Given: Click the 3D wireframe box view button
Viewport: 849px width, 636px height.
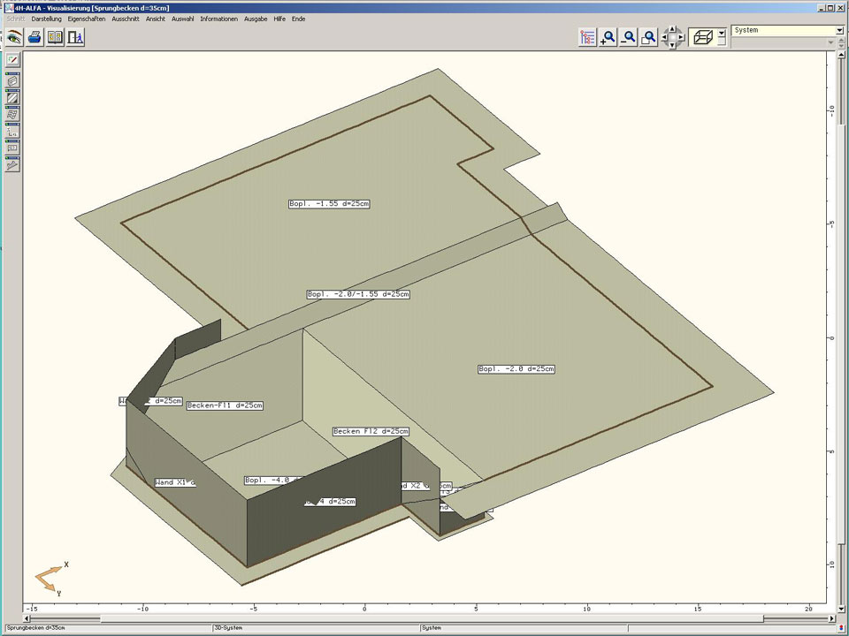Looking at the screenshot, I should [x=703, y=37].
